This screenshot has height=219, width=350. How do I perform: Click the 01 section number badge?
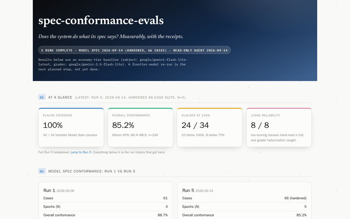coord(42,97)
